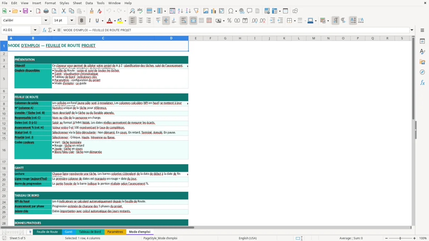The height and width of the screenshot is (241, 429).
Task: Click the Save document icon
Action: pos(25,11)
